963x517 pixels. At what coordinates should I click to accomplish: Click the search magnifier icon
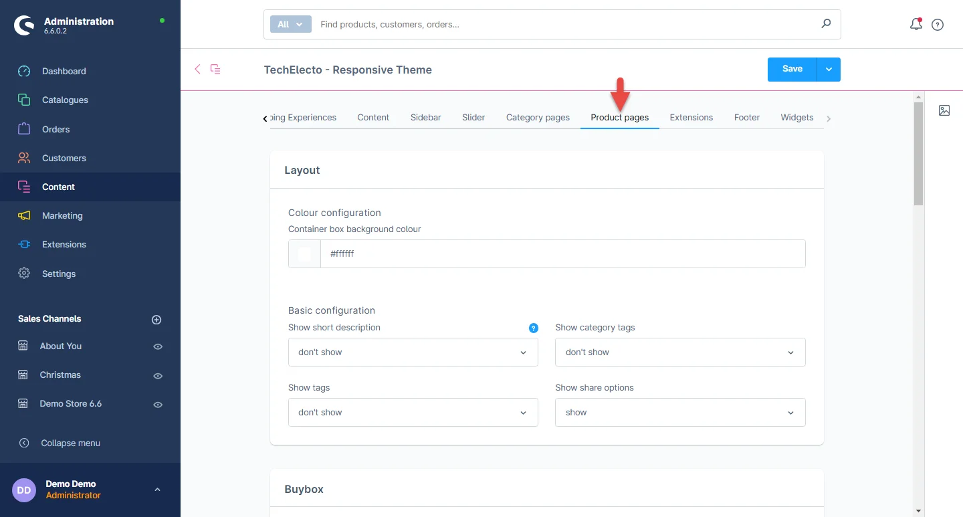tap(826, 24)
